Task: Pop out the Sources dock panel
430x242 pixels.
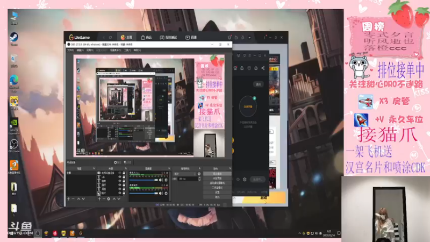Action: (126, 168)
